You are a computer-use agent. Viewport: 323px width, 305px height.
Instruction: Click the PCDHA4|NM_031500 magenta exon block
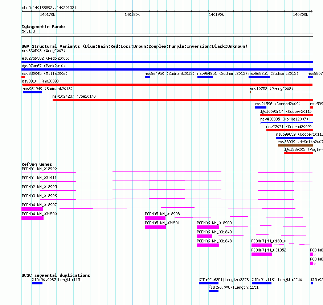point(33,218)
